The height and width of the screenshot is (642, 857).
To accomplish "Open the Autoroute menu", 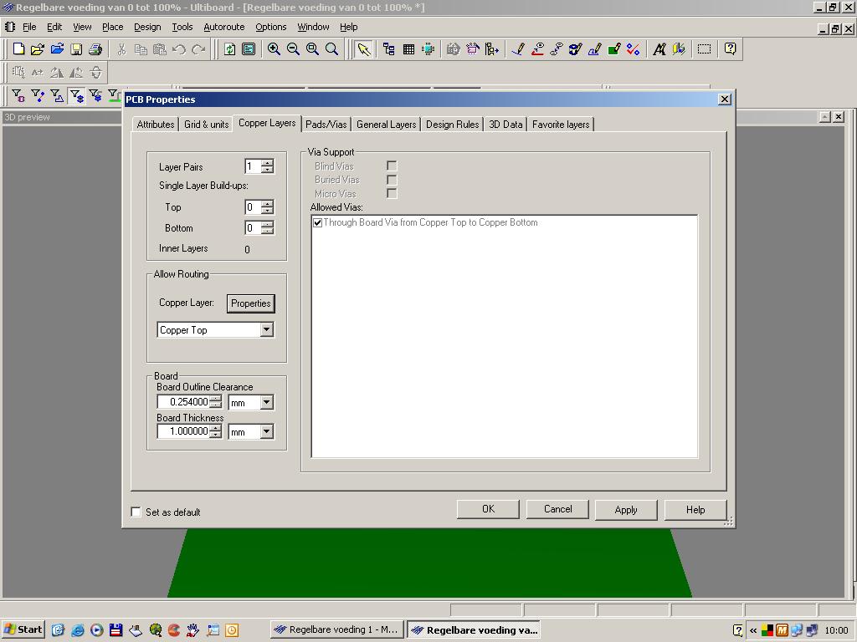I will pos(223,27).
